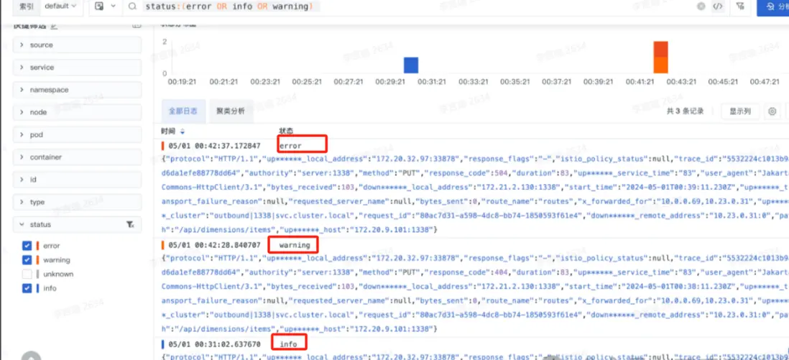The image size is (789, 360).
Task: Click the error status cell
Action: point(290,146)
